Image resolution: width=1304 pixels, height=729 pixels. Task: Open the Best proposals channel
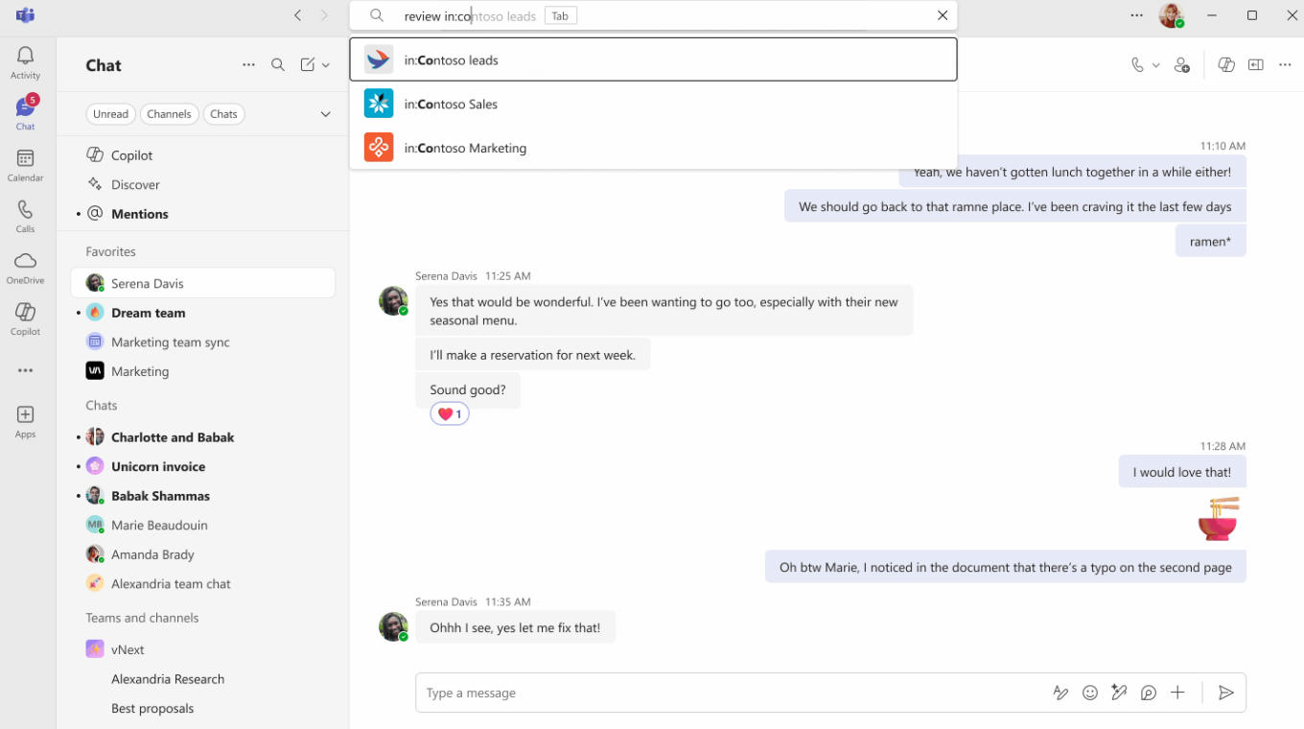[x=202, y=708]
